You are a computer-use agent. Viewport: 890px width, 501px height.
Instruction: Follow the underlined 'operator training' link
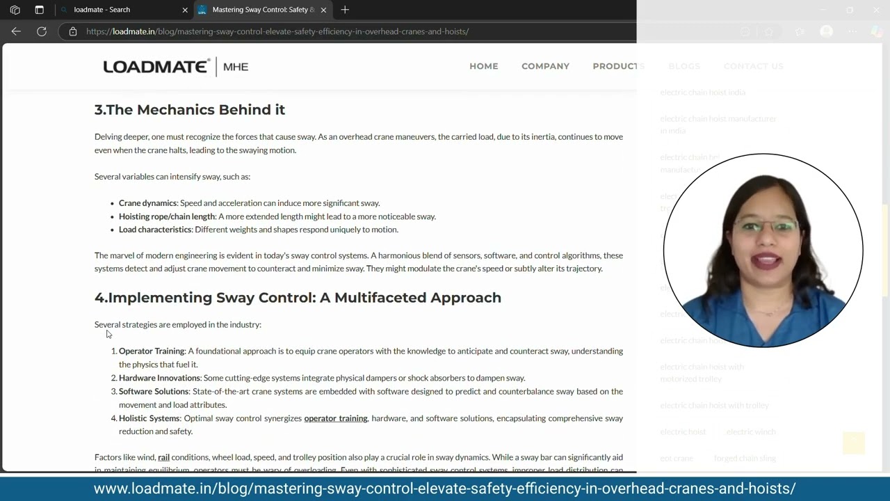[x=336, y=418]
